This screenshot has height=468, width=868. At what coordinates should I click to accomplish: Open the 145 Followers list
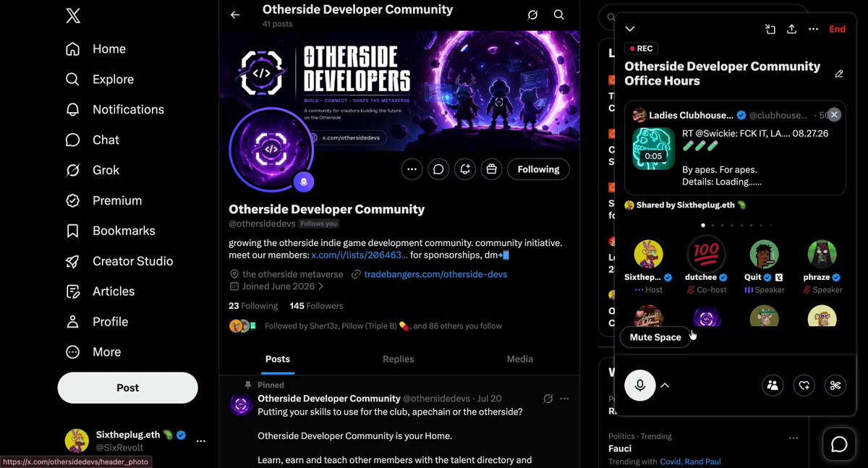pyautogui.click(x=316, y=306)
